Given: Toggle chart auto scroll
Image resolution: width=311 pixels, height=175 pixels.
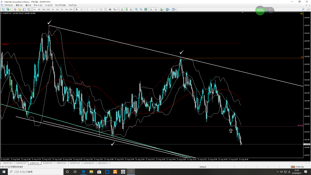Looking at the screenshot, I should click(x=151, y=9).
